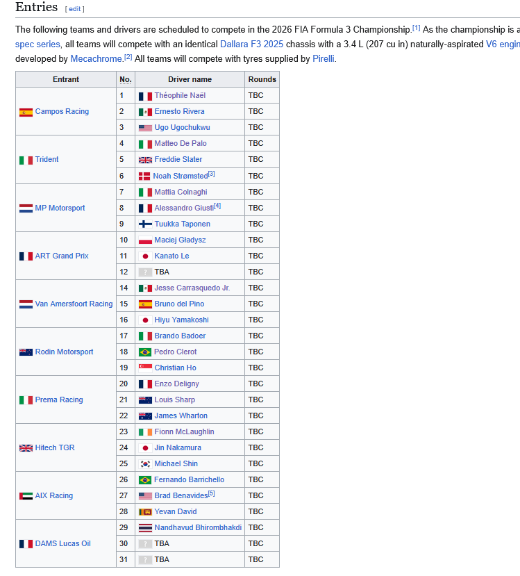Open the Hitech TGR team link
Viewport: 520px width, 576px height.
55,447
